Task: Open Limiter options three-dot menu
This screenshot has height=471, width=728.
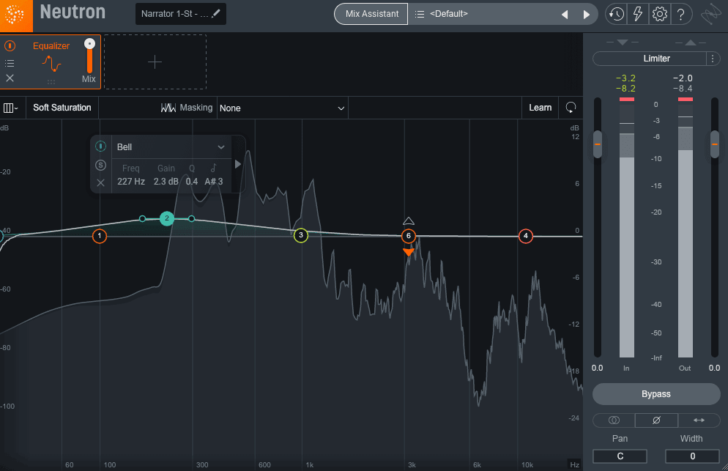Action: [x=713, y=59]
